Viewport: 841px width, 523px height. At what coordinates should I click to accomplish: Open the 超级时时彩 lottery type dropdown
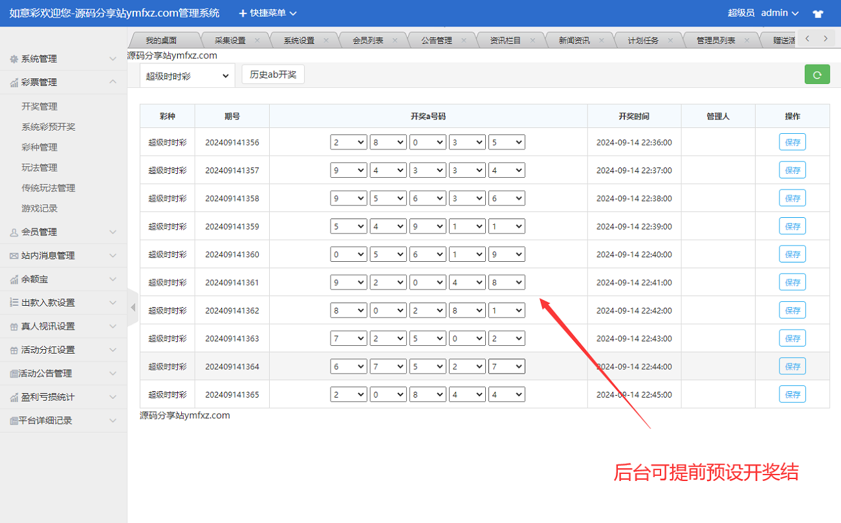188,76
